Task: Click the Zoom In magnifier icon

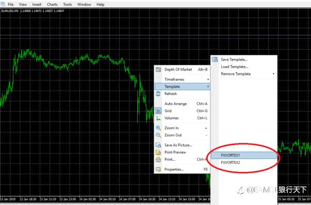Action: point(158,128)
